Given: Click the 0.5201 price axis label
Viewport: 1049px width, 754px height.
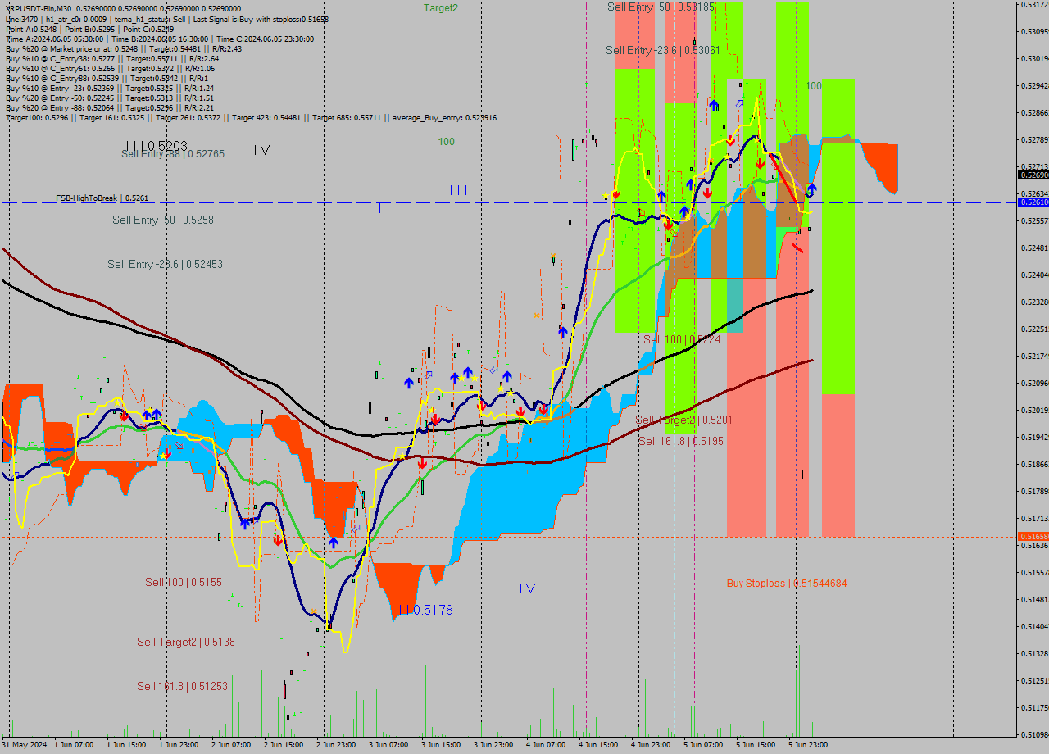Looking at the screenshot, I should point(1036,410).
